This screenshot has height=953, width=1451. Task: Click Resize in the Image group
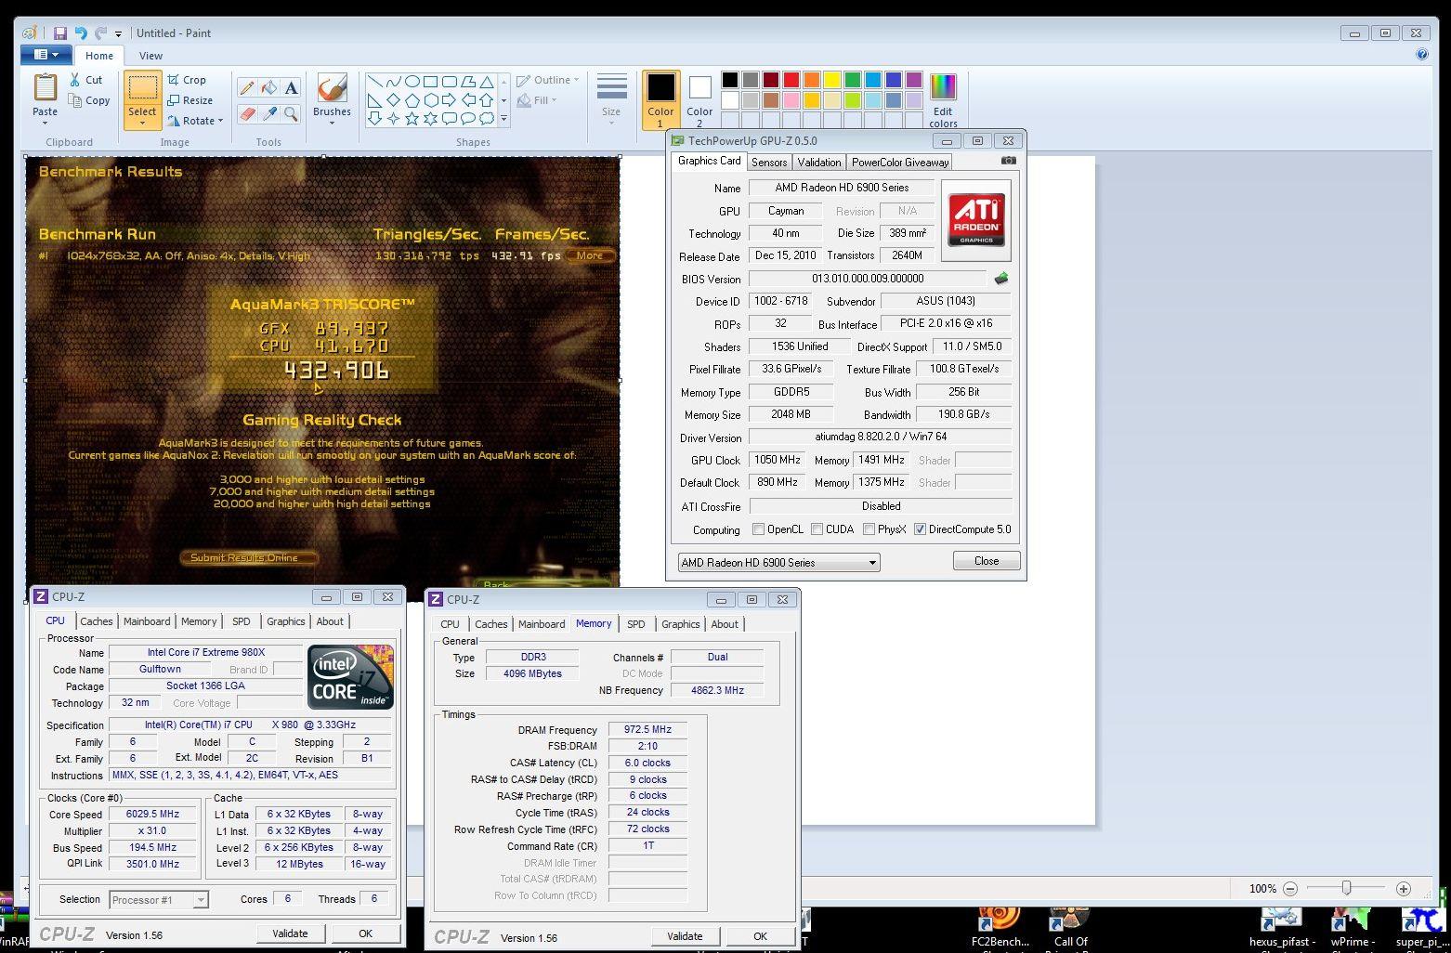pos(190,100)
